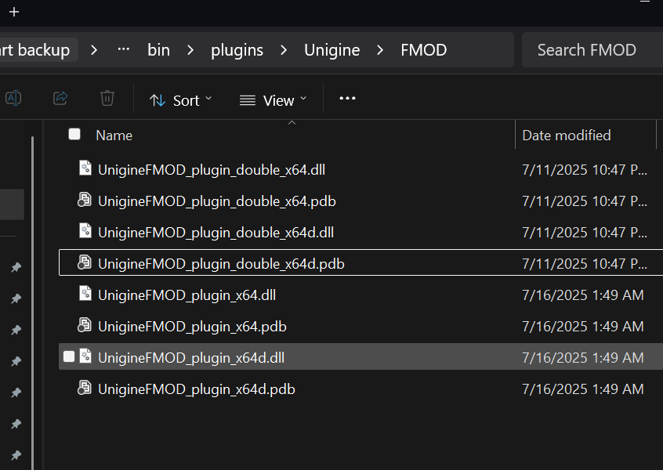Click the UnigineFMOD_plugin_x64.dll file icon
Screen dimensions: 663x470
[85, 294]
